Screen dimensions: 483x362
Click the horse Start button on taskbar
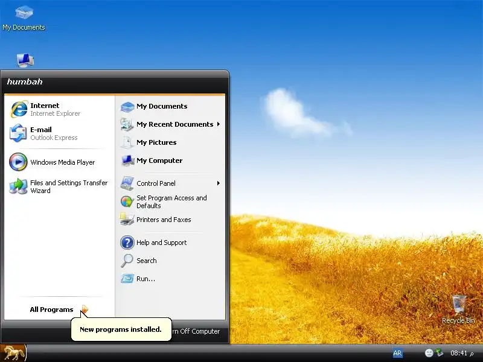(13, 353)
